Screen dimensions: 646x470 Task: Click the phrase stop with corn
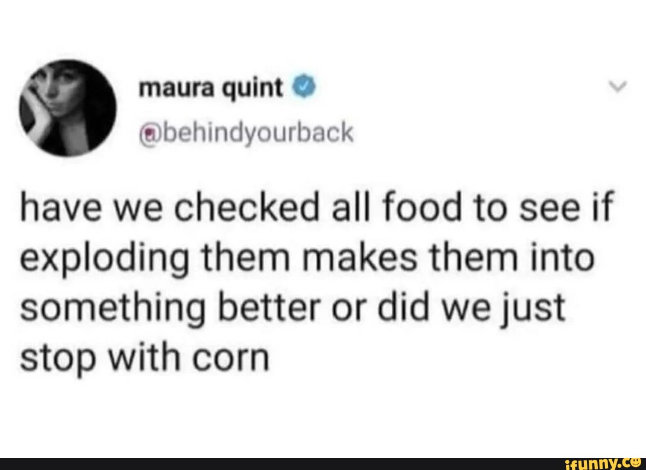pos(143,356)
